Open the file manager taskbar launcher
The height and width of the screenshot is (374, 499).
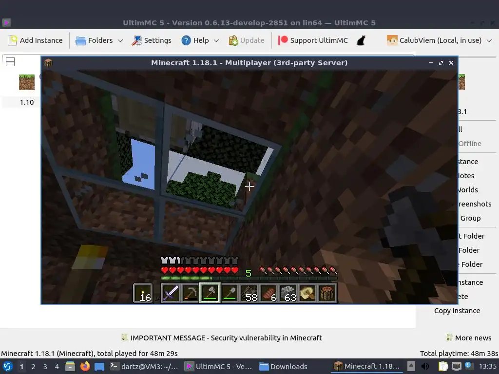pos(70,366)
